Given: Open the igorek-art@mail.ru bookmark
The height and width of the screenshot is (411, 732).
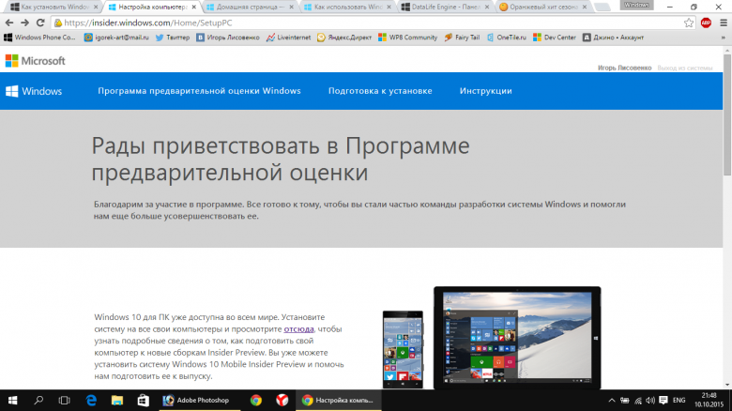Looking at the screenshot, I should click(x=116, y=38).
